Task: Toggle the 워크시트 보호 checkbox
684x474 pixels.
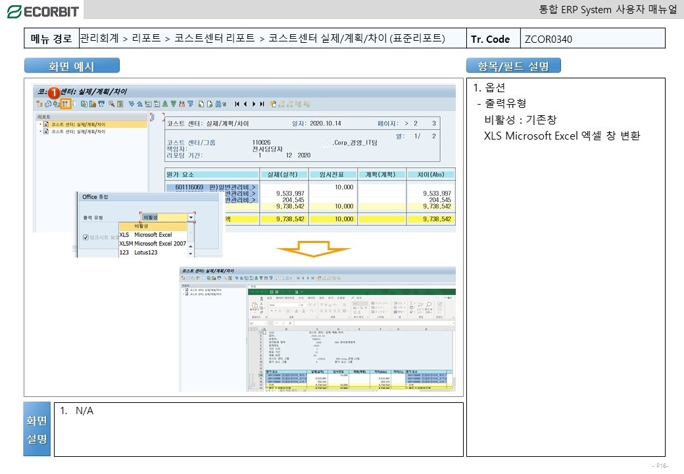Action: point(85,238)
